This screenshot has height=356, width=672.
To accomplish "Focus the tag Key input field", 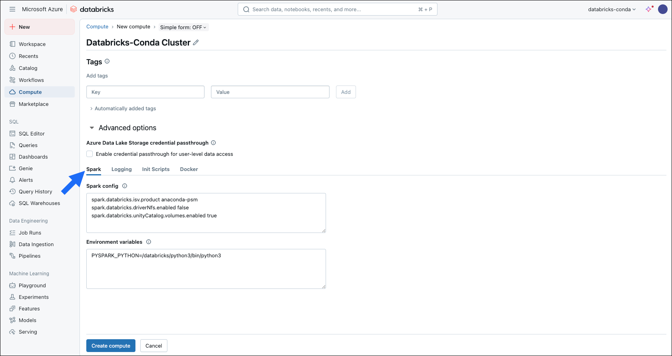I will tap(145, 92).
